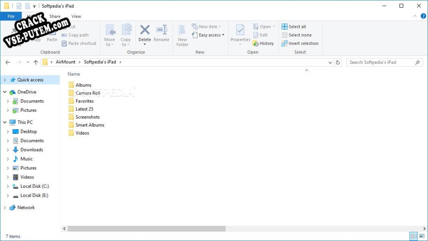
Task: Go up one folder level arrow
Action: [x=36, y=62]
